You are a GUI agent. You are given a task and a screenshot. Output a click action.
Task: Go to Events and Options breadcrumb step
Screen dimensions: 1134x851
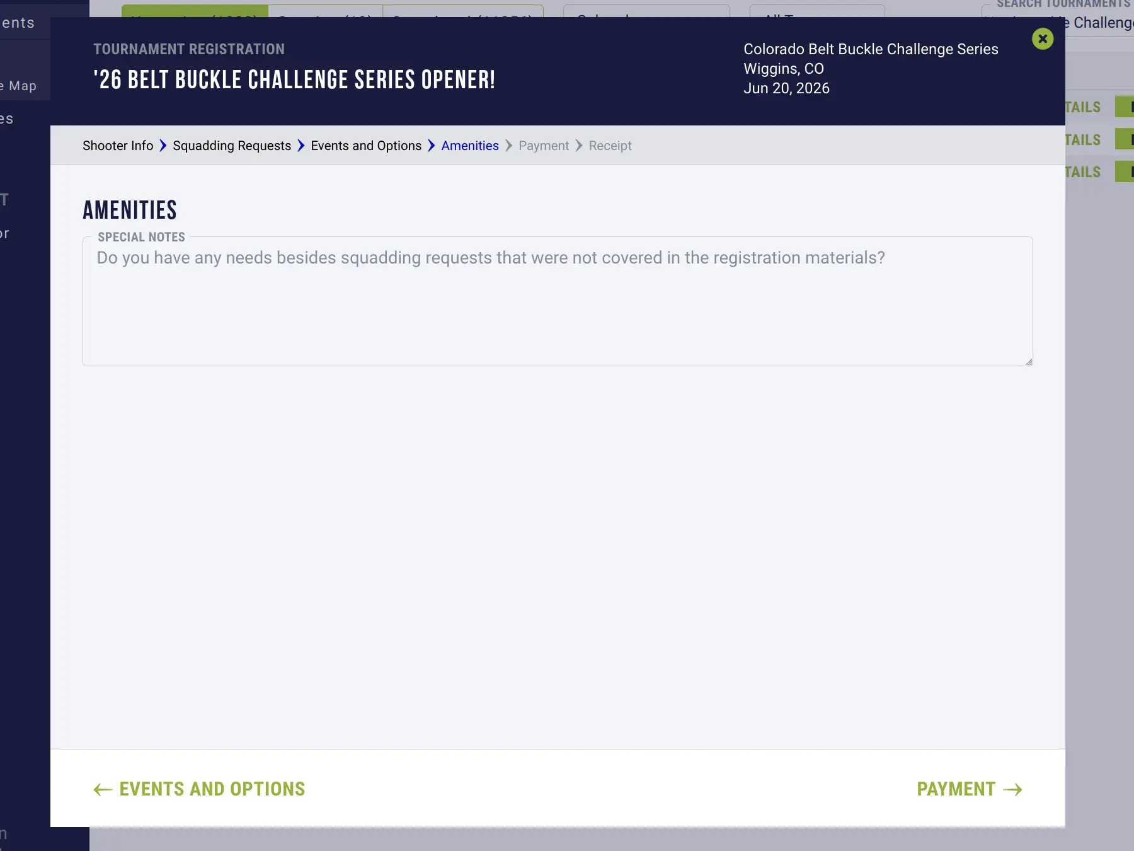point(366,146)
